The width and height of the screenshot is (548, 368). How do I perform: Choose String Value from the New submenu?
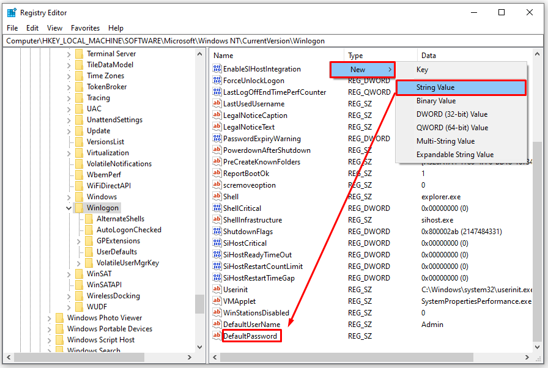click(461, 87)
